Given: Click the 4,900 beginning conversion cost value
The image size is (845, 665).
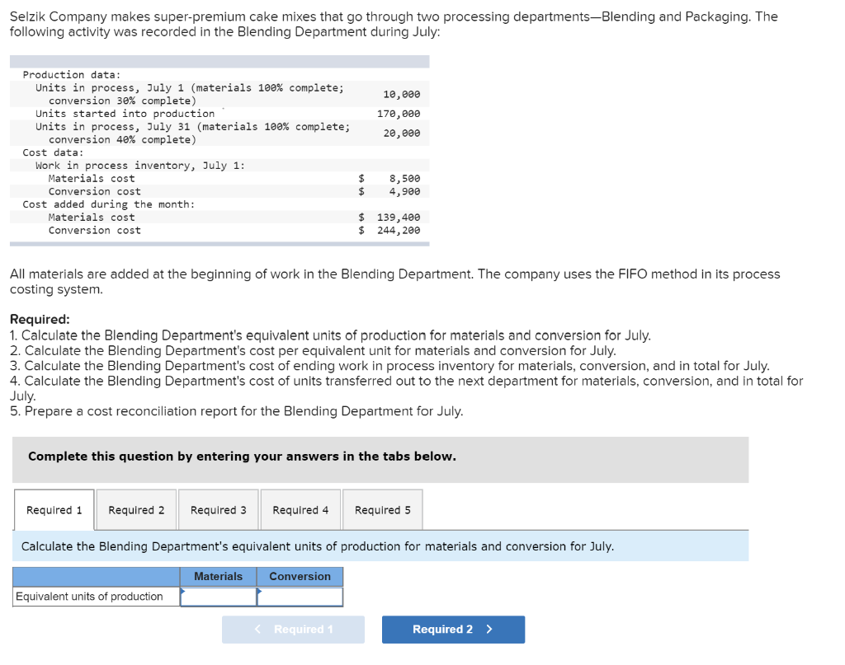Looking at the screenshot, I should (404, 191).
